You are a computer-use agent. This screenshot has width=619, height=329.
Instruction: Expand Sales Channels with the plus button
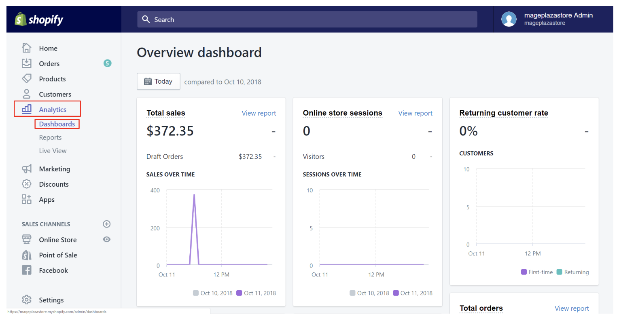(x=106, y=224)
